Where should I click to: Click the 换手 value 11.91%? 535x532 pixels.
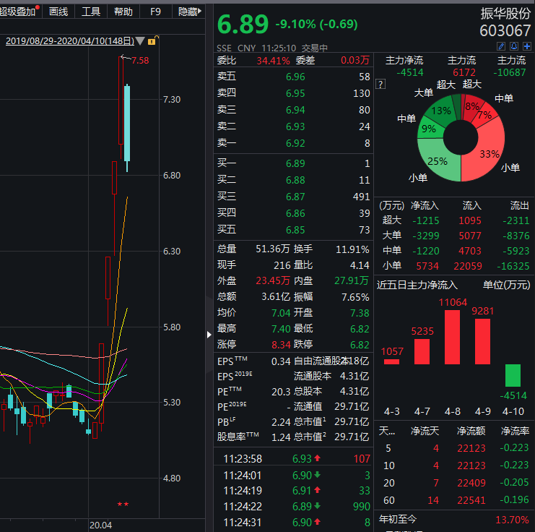pyautogui.click(x=352, y=249)
